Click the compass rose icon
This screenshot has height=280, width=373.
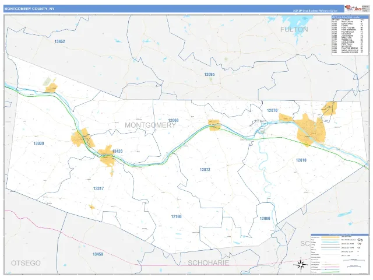(x=301, y=264)
